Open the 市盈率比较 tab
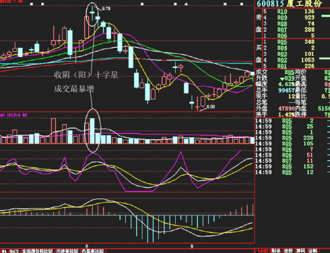Image resolution: width=330 pixels, height=253 pixels. [93, 251]
